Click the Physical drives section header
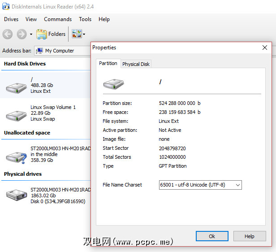276x252 pixels. click(23, 174)
